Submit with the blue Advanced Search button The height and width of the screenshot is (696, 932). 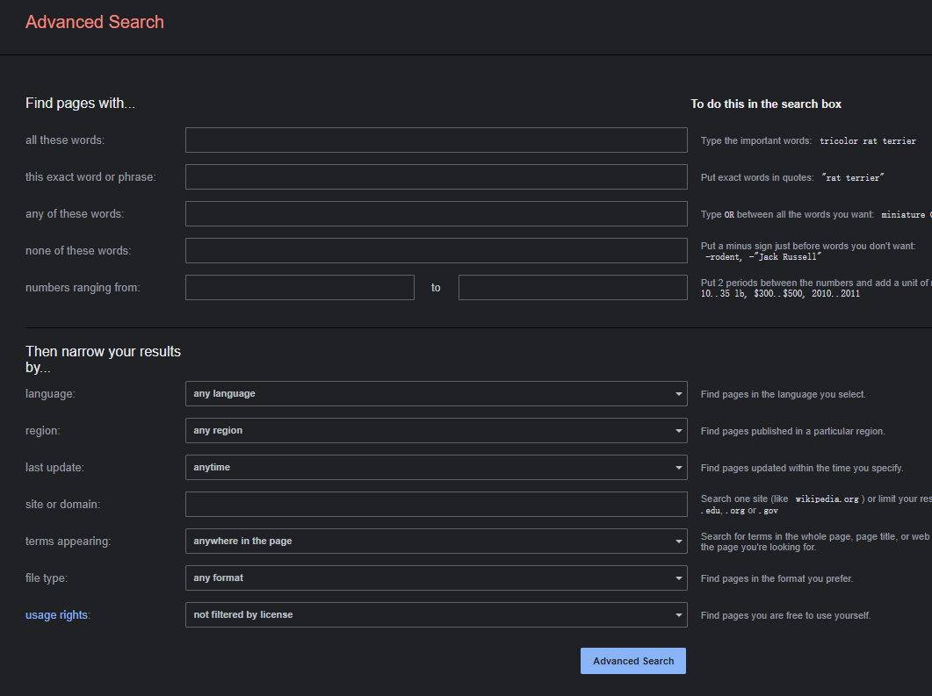tap(633, 661)
